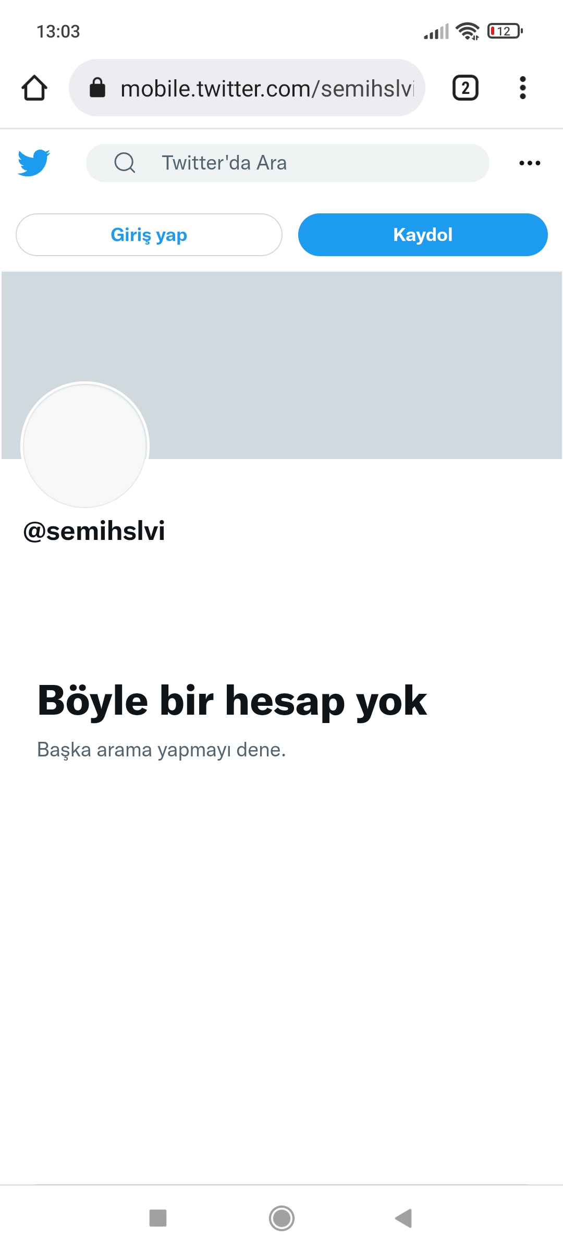The image size is (563, 1252).
Task: Tap the Böyle bir hesap yok heading
Action: click(x=232, y=701)
